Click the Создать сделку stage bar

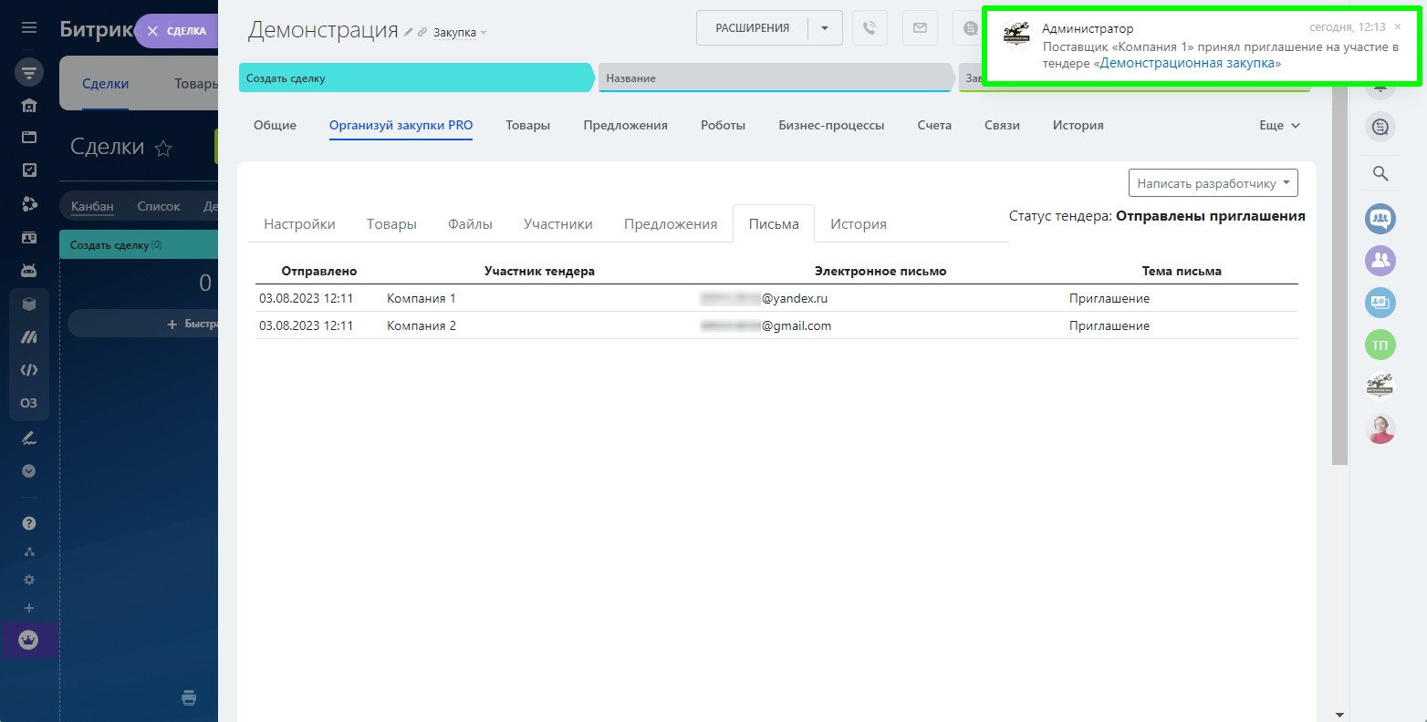415,78
